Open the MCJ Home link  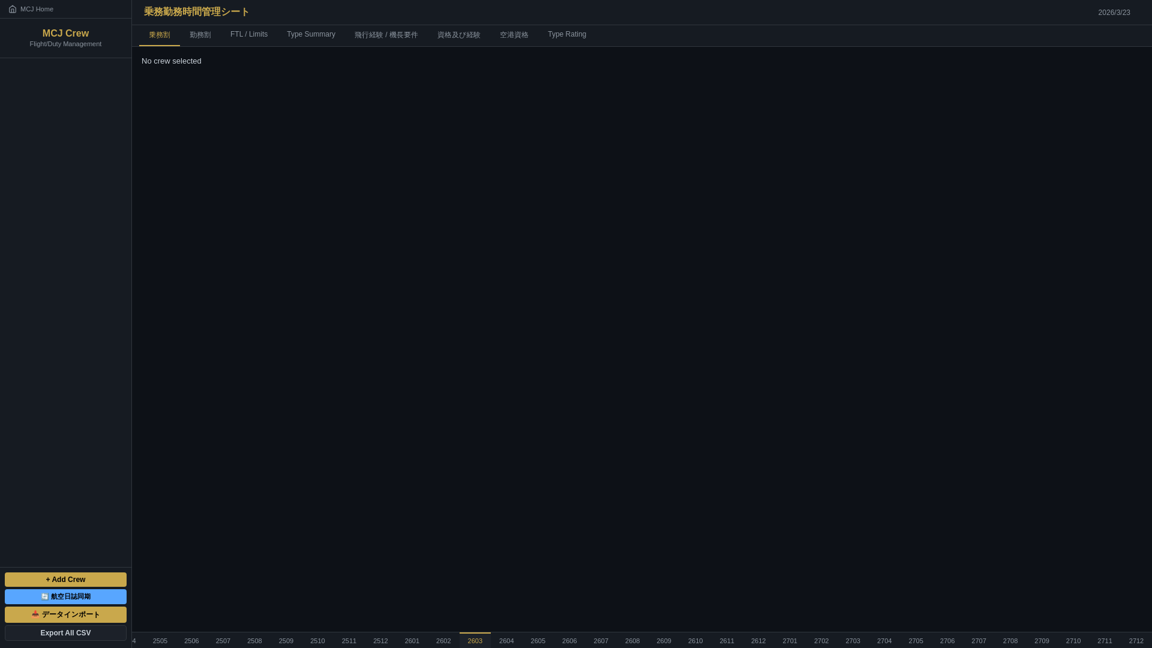pos(31,9)
